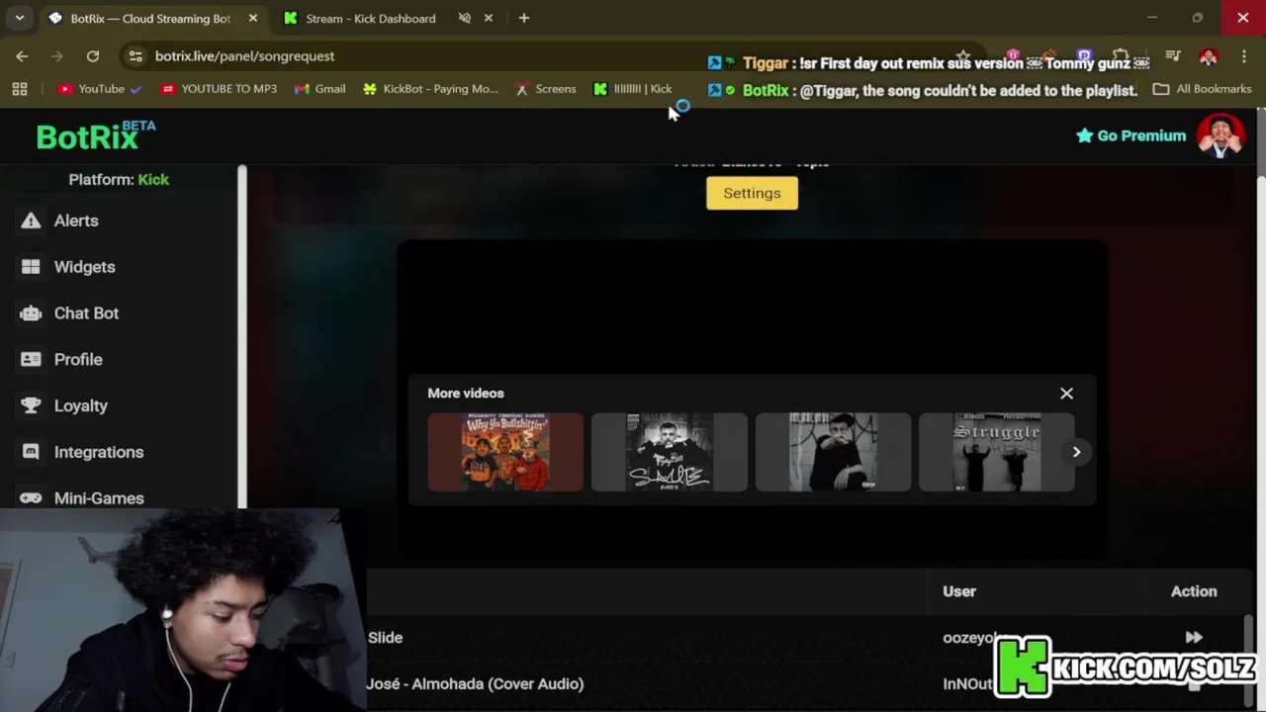Screen dimensions: 1266x712
Task: Open All Bookmarks folder
Action: coord(1203,89)
